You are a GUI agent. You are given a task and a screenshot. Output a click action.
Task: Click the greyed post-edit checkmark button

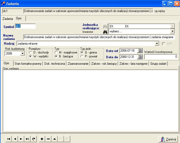[x=61, y=139]
